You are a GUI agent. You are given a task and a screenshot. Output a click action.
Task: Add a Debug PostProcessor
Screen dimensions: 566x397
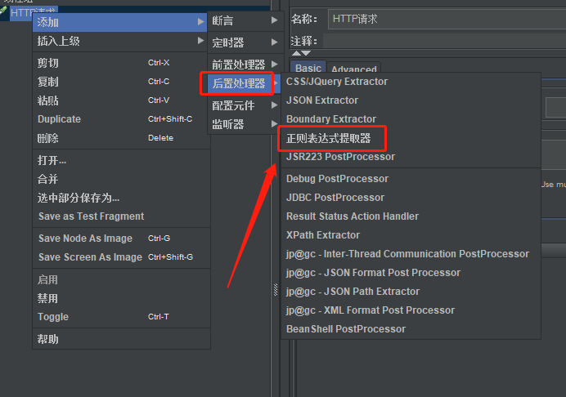[411, 179]
